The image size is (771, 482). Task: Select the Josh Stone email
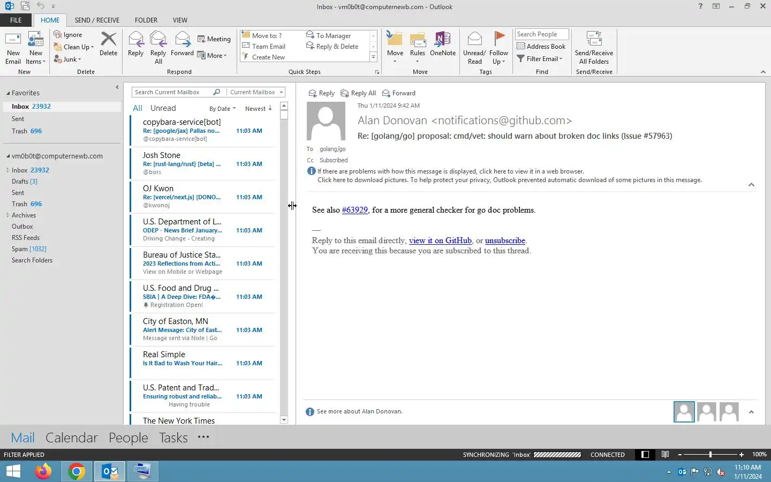click(x=202, y=163)
